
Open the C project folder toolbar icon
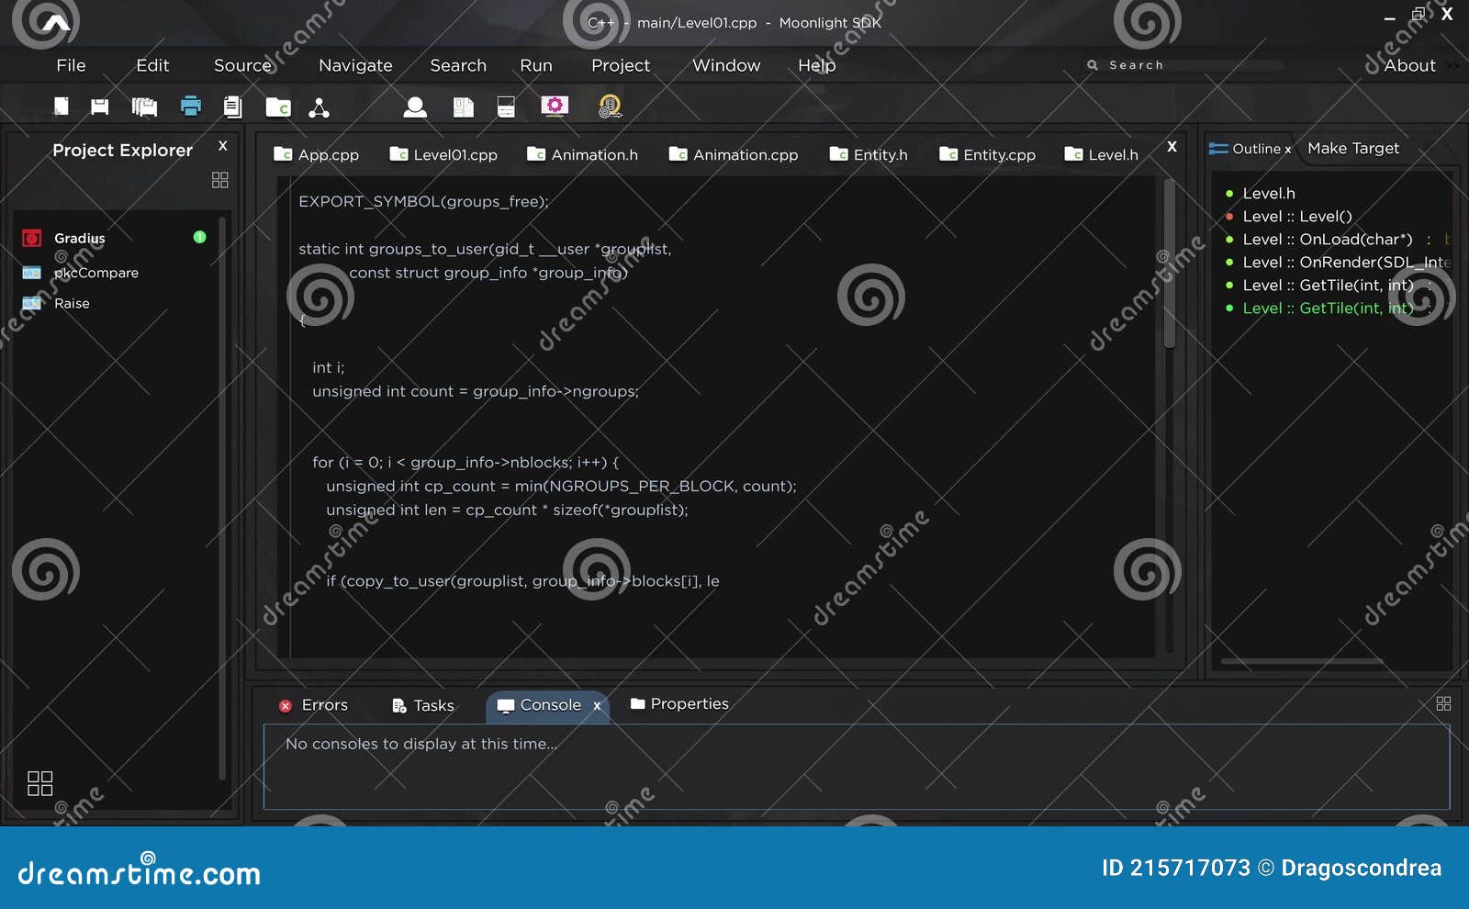point(278,106)
